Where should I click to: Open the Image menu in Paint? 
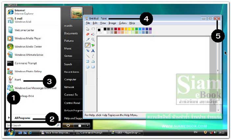112,23
